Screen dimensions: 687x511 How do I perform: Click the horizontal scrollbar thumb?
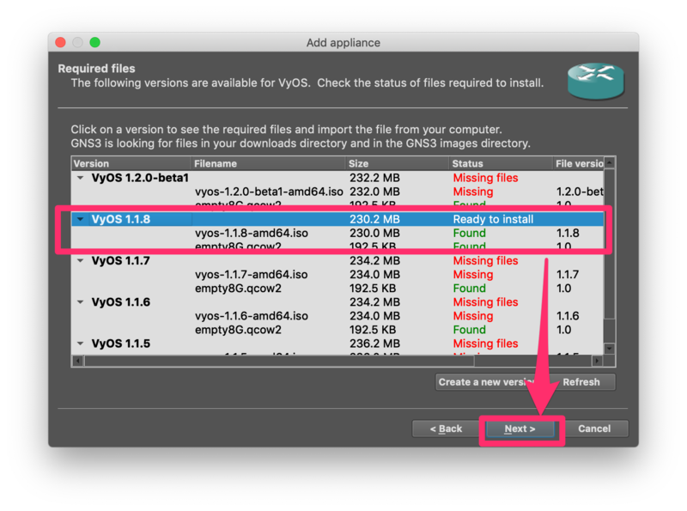pyautogui.click(x=279, y=361)
